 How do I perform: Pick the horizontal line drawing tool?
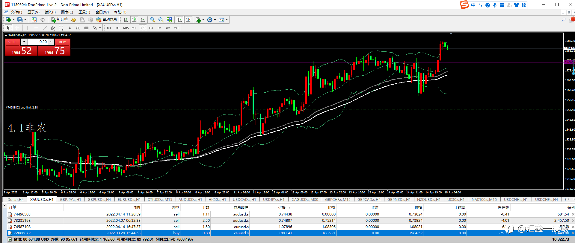(x=36, y=28)
